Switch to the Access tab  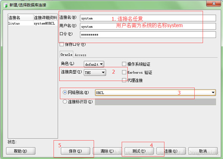81,55
